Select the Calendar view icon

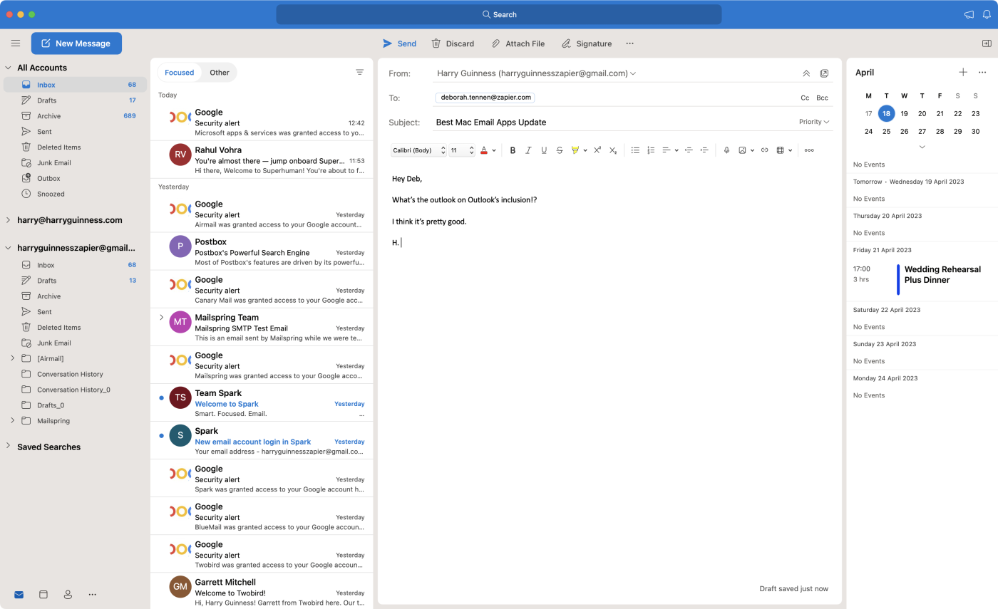(43, 593)
